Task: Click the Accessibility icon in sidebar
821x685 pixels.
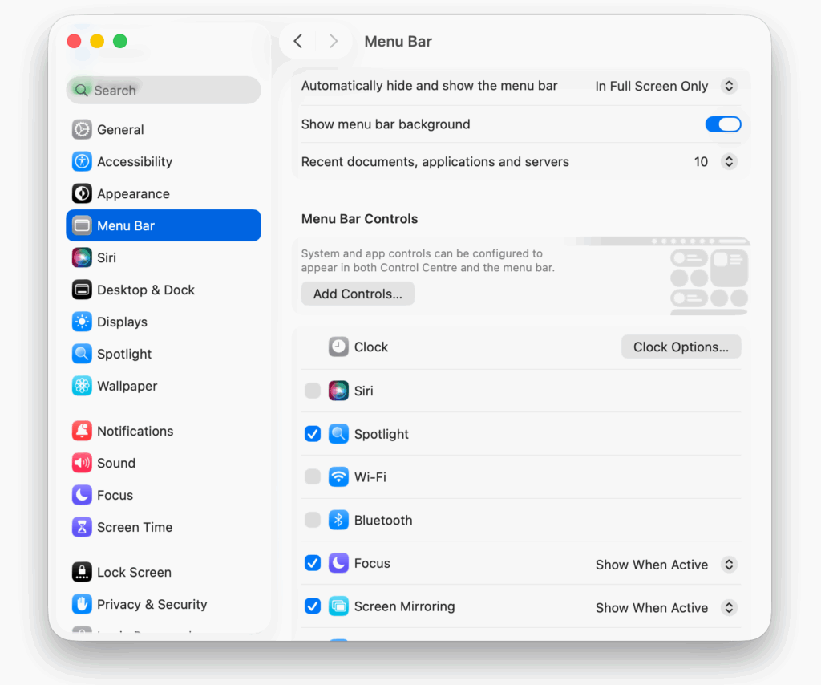Action: (82, 161)
